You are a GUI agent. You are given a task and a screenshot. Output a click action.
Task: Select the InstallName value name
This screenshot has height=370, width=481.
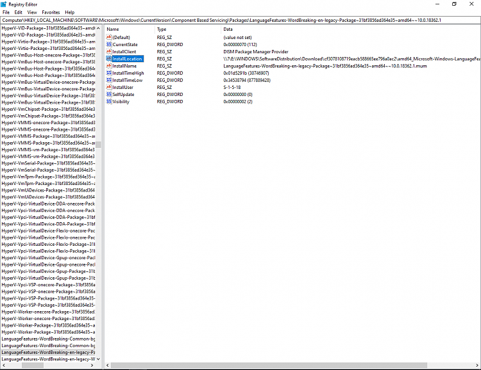coord(124,66)
